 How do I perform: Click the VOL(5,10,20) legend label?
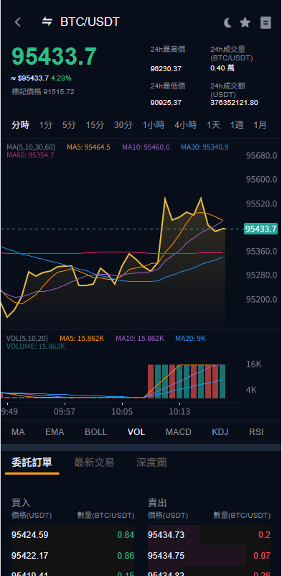(27, 338)
